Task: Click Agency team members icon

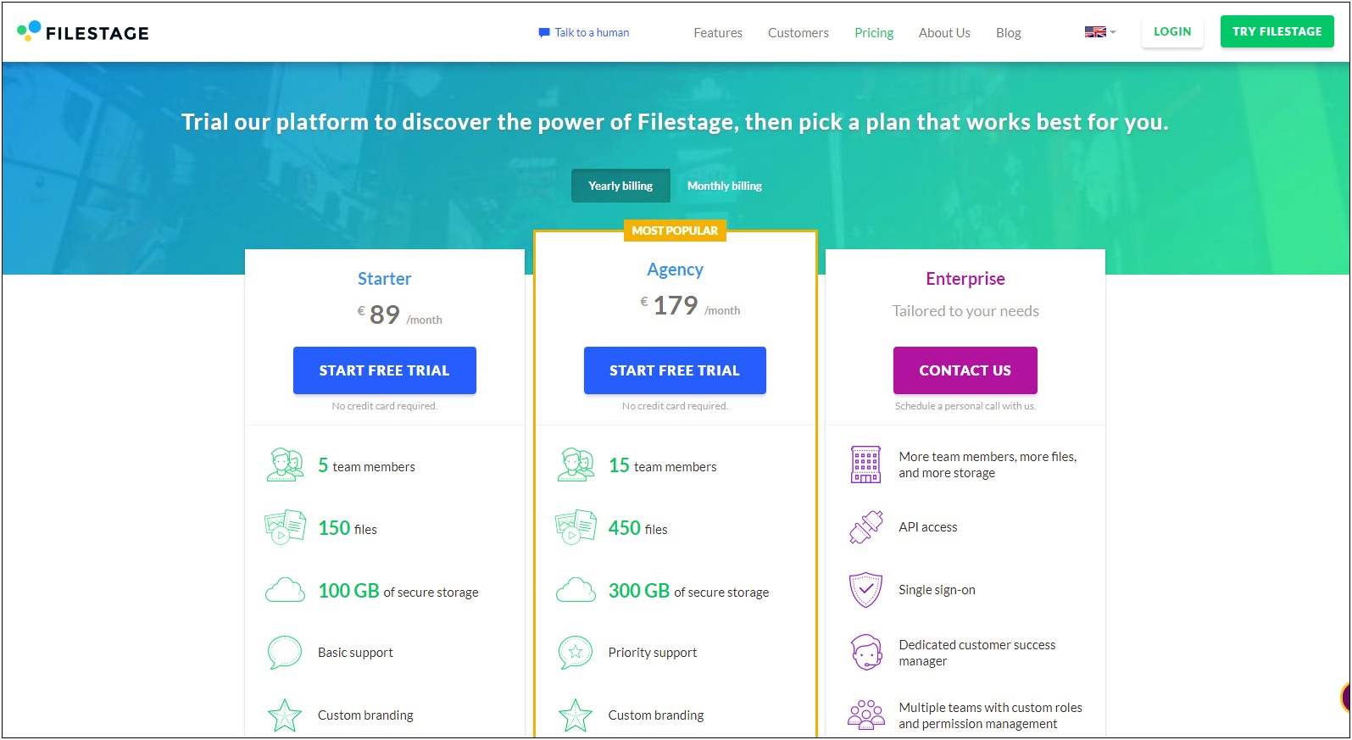Action: [576, 465]
